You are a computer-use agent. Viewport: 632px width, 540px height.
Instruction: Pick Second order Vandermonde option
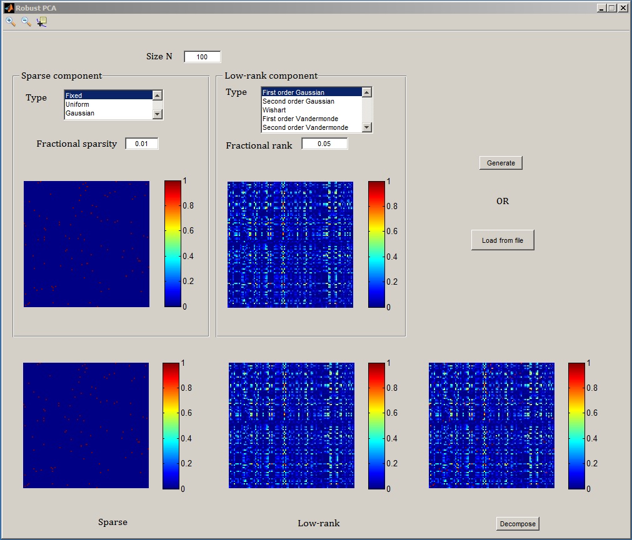(x=305, y=127)
